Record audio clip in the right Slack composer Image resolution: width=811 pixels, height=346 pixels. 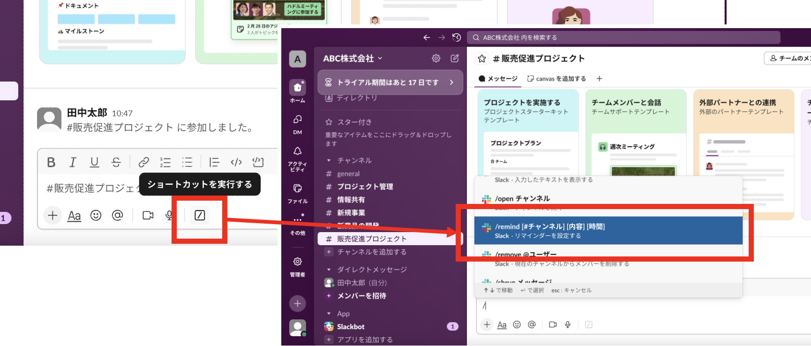coord(568,324)
